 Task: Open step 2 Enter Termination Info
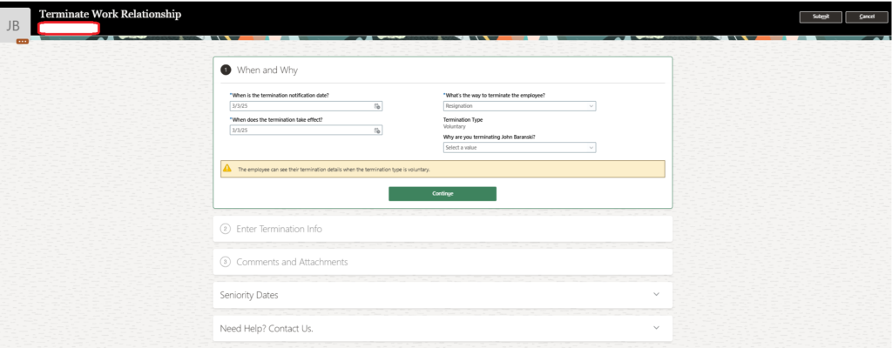click(443, 229)
